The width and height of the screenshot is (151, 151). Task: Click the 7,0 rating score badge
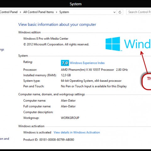coord(65,63)
